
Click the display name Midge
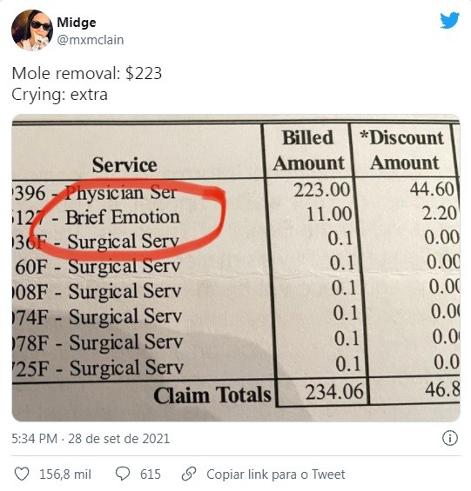tap(77, 23)
